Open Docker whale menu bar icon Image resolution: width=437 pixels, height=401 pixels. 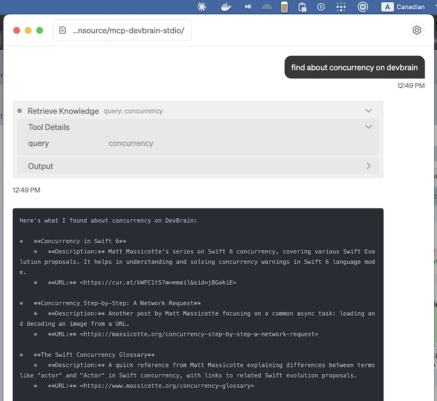pyautogui.click(x=225, y=7)
